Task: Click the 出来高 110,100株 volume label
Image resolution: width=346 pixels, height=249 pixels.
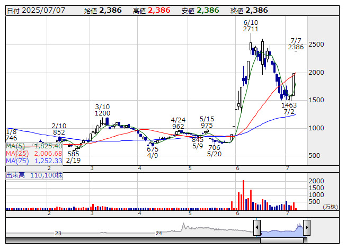Action: pos(34,175)
